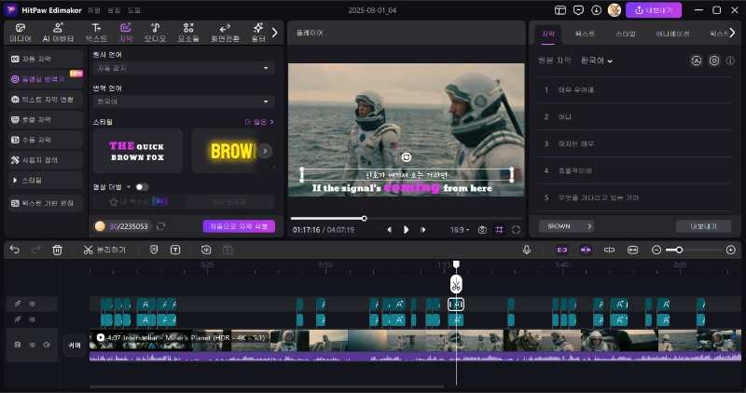This screenshot has height=393, width=746.
Task: Select the top CC item in the subtitle sidebar
Action: (46, 59)
